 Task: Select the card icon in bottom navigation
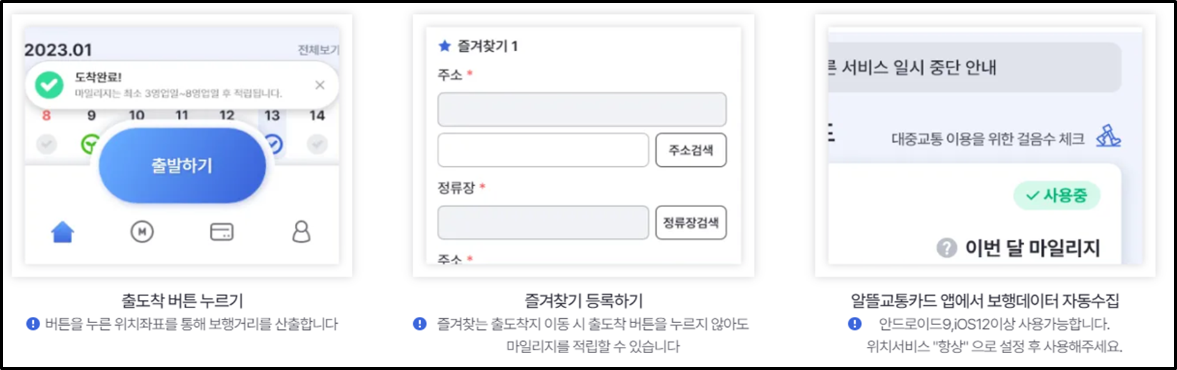point(221,232)
